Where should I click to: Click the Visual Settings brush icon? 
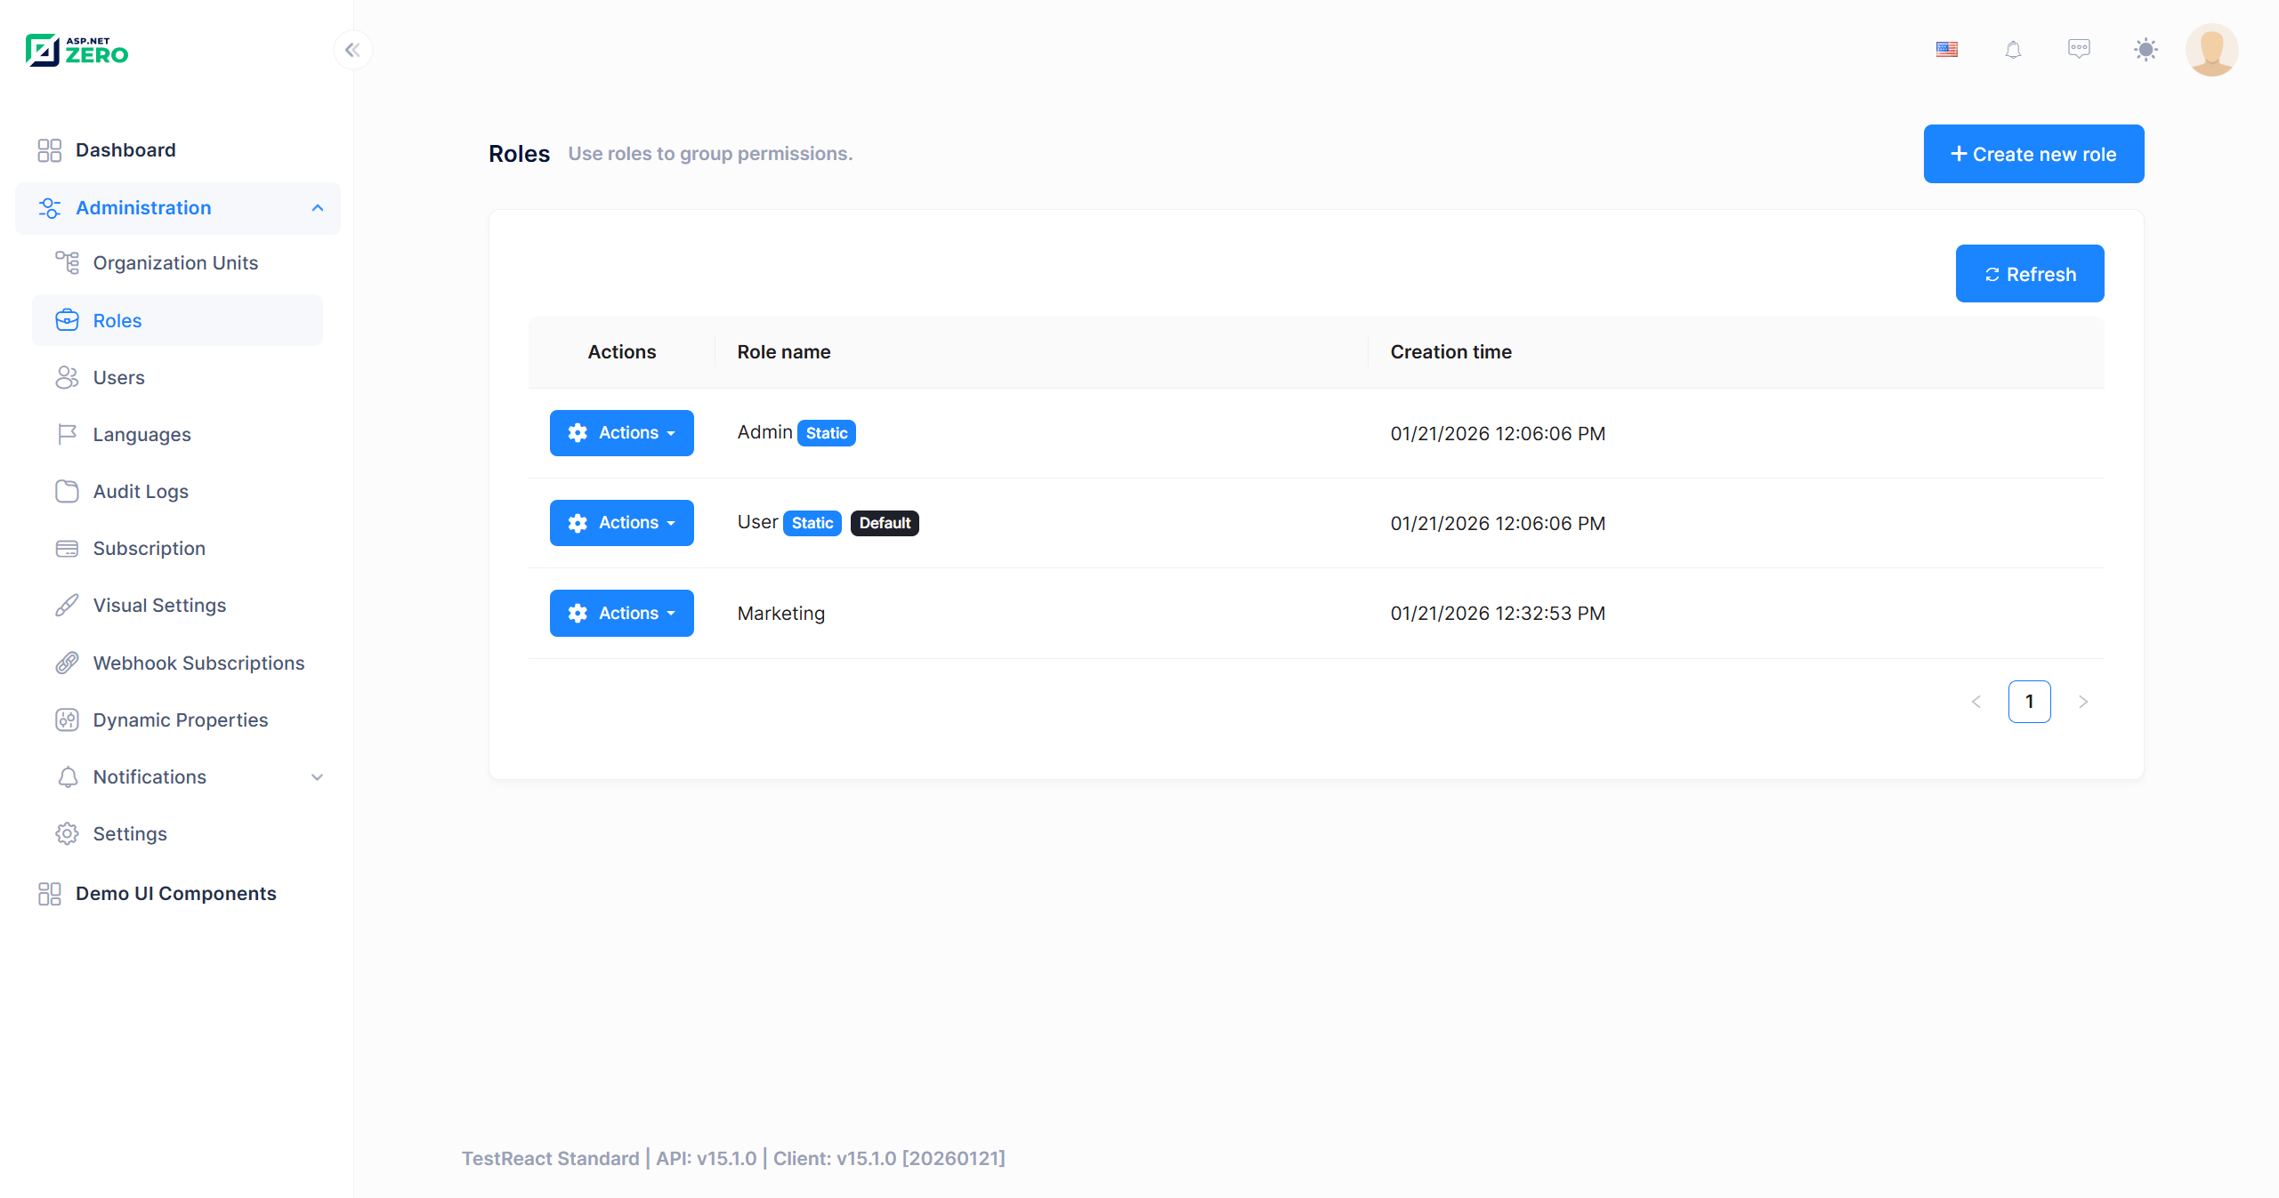68,606
